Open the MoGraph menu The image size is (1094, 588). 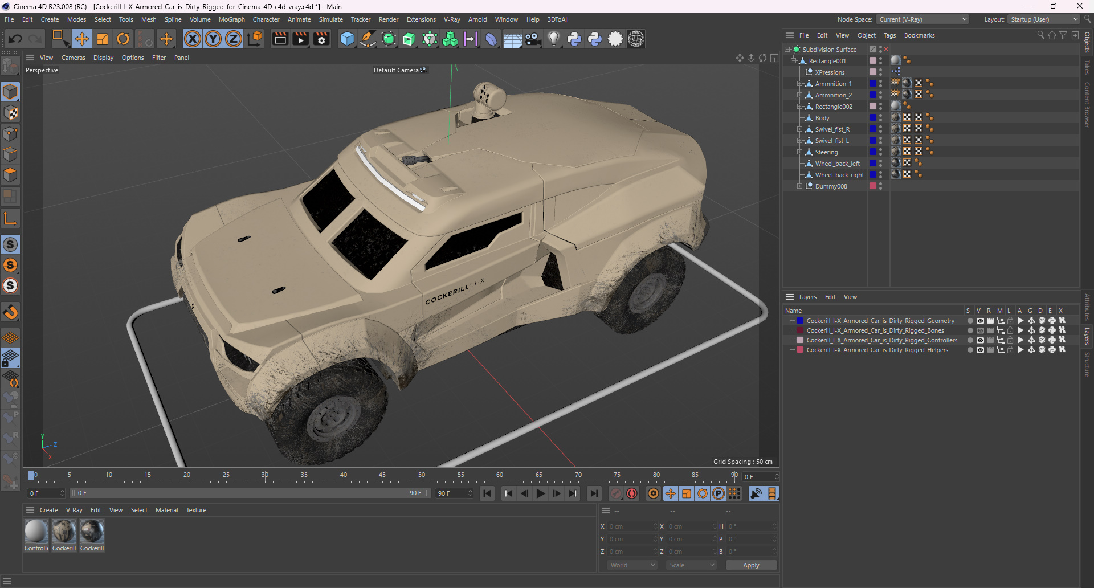pyautogui.click(x=231, y=19)
